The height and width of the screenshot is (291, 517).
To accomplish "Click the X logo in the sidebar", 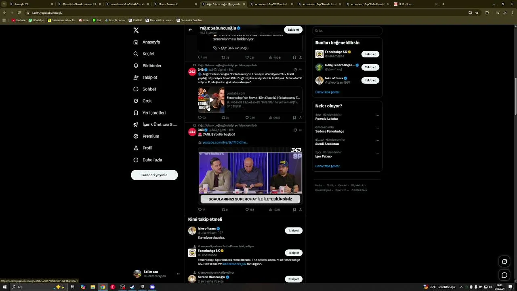I will (136, 30).
